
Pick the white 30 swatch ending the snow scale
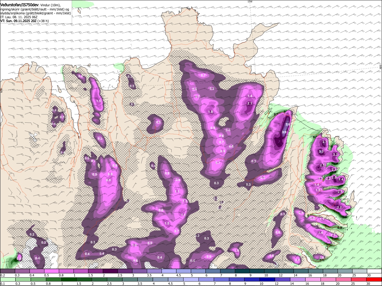pos(374,271)
